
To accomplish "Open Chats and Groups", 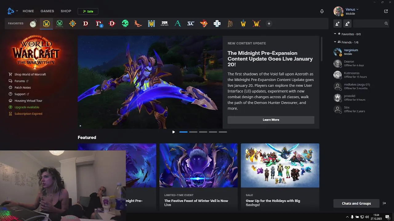I will 356,203.
